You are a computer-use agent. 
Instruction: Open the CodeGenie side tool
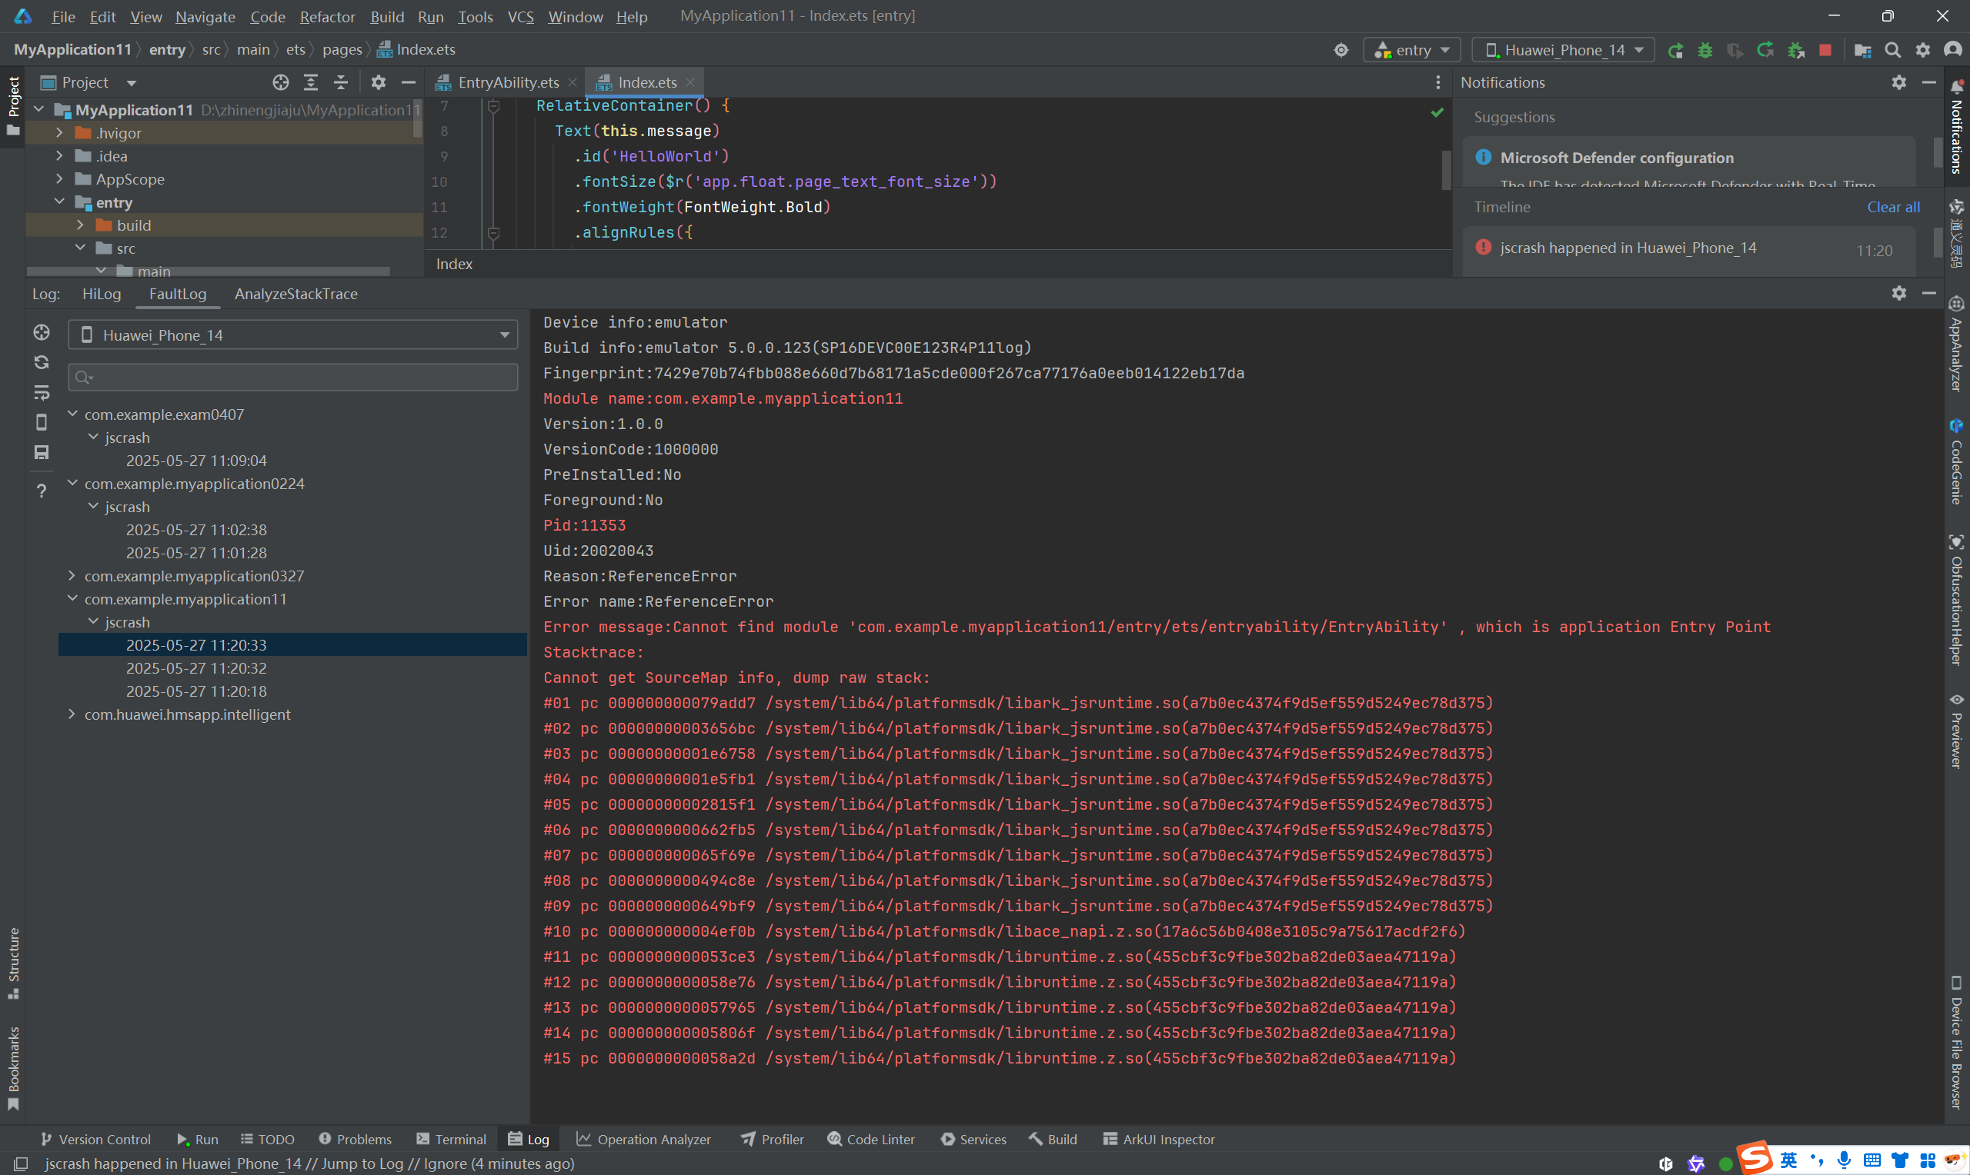pos(1957,461)
